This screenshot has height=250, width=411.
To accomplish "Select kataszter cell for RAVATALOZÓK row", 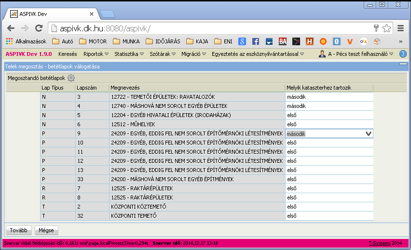I will click(329, 97).
